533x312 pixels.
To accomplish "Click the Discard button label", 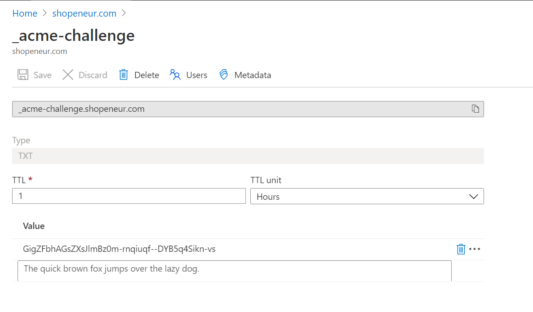I will point(93,75).
